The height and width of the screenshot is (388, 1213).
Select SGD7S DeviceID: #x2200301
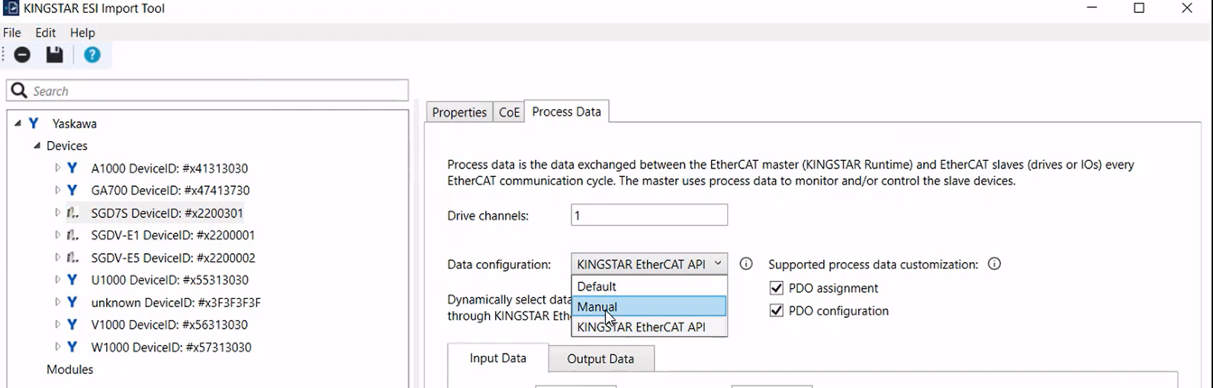point(167,213)
